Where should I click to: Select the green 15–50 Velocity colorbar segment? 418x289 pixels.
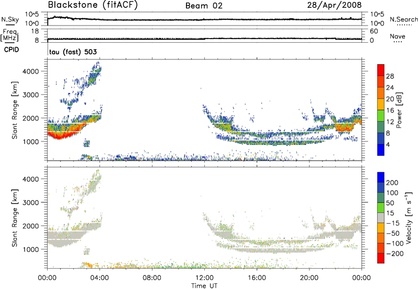click(381, 208)
